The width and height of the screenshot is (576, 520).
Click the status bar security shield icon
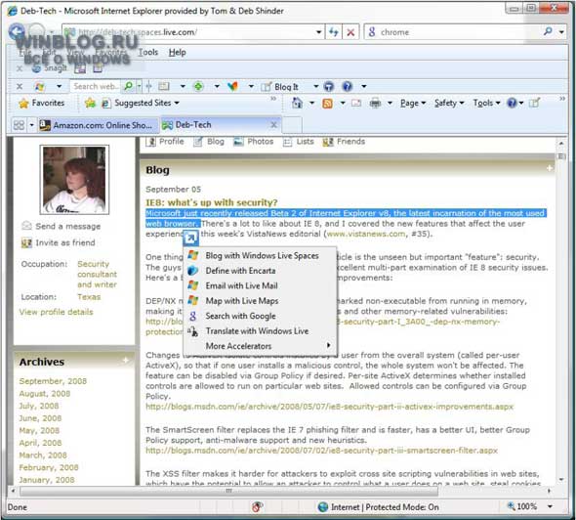[257, 507]
